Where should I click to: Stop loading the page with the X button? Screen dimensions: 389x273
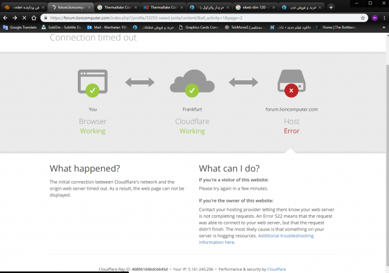(x=24, y=18)
